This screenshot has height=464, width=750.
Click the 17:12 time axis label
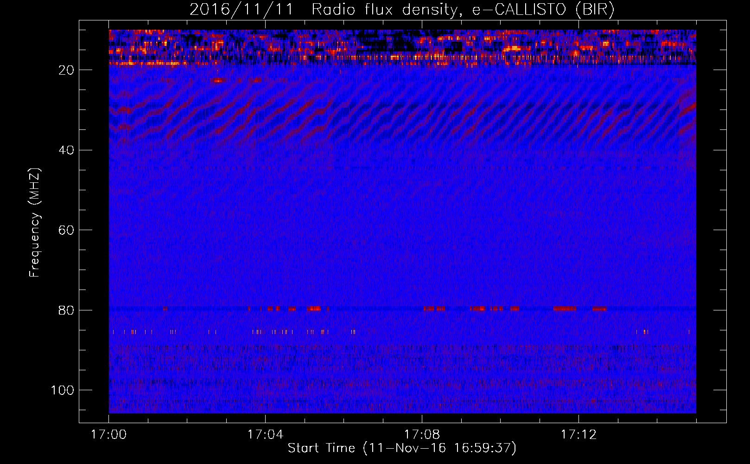tap(578, 434)
